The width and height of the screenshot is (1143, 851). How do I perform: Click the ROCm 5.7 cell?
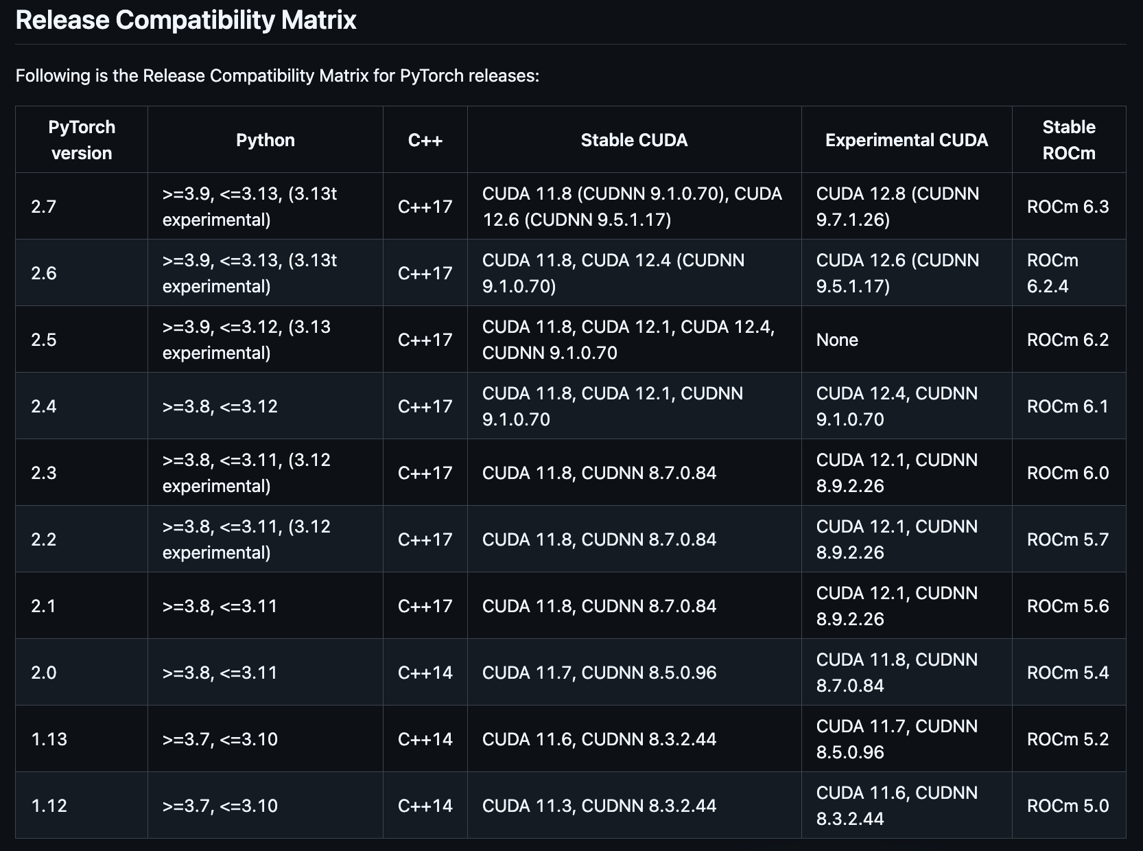click(1069, 539)
